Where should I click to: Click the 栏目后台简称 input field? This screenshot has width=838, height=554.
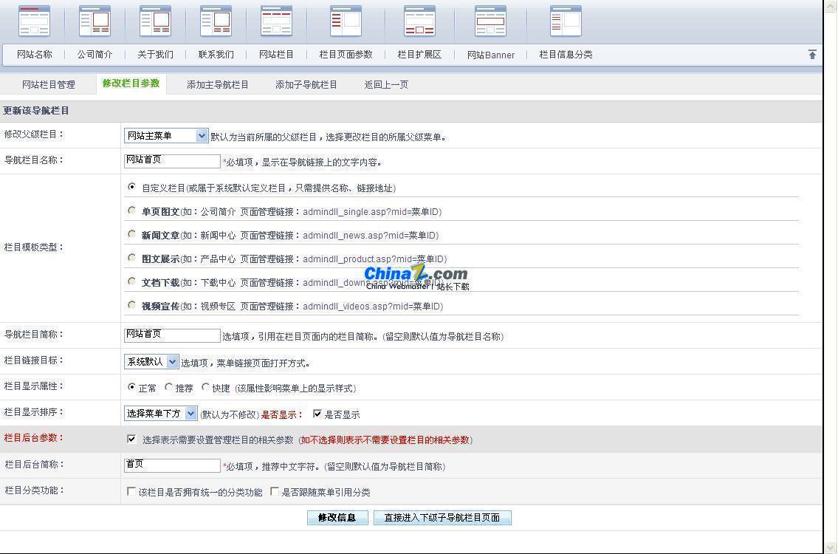pos(172,465)
